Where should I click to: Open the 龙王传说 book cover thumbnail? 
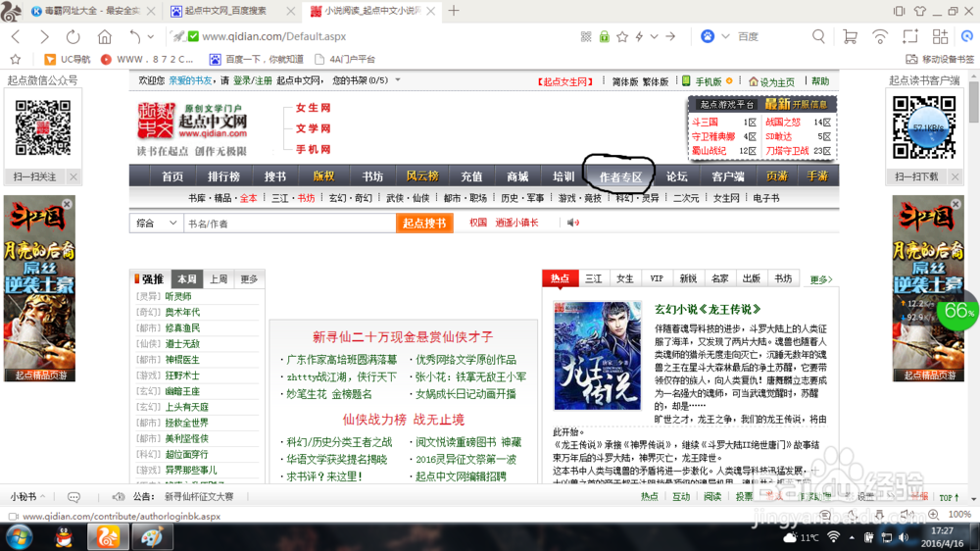pyautogui.click(x=597, y=355)
